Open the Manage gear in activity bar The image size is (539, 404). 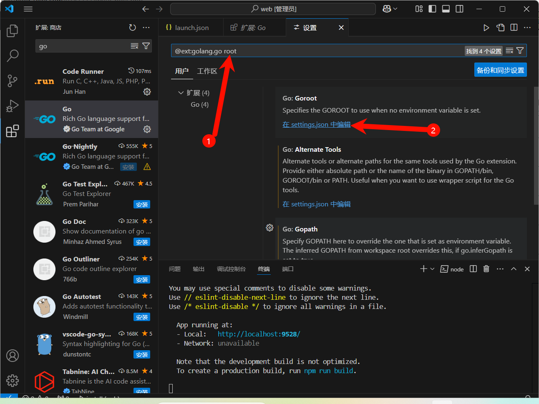coord(13,380)
